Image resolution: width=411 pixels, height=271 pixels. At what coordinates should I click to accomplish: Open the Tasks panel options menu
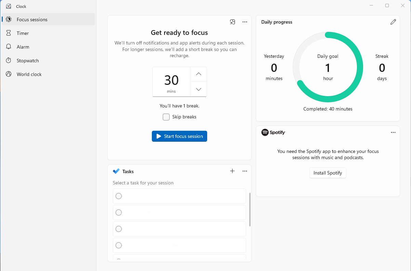244,171
